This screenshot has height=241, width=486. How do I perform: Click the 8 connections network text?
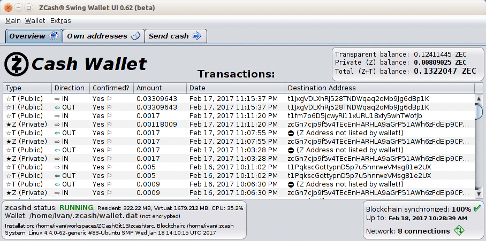pyautogui.click(x=423, y=231)
